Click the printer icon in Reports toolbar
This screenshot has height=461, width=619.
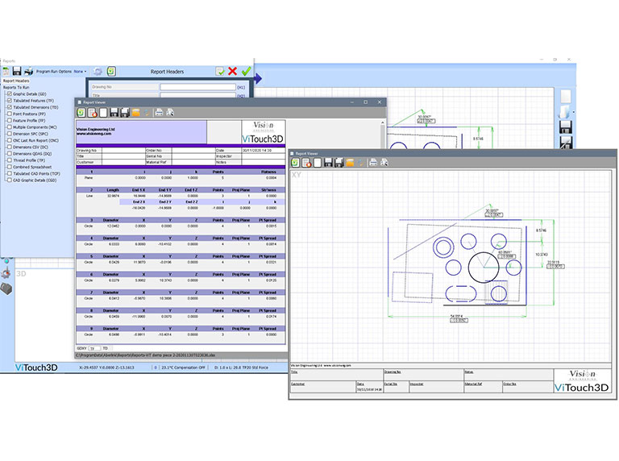[x=28, y=71]
